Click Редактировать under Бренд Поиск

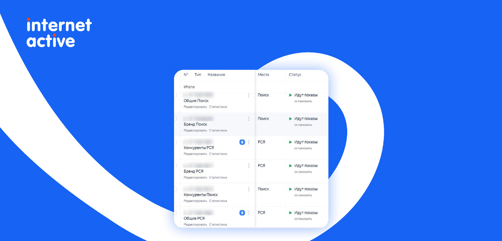click(x=195, y=130)
